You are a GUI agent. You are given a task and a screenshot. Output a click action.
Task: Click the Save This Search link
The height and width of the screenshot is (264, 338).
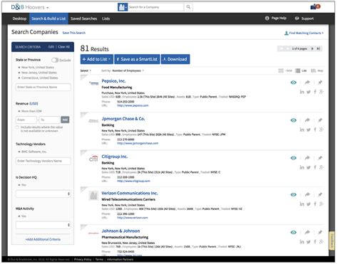pyautogui.click(x=74, y=33)
